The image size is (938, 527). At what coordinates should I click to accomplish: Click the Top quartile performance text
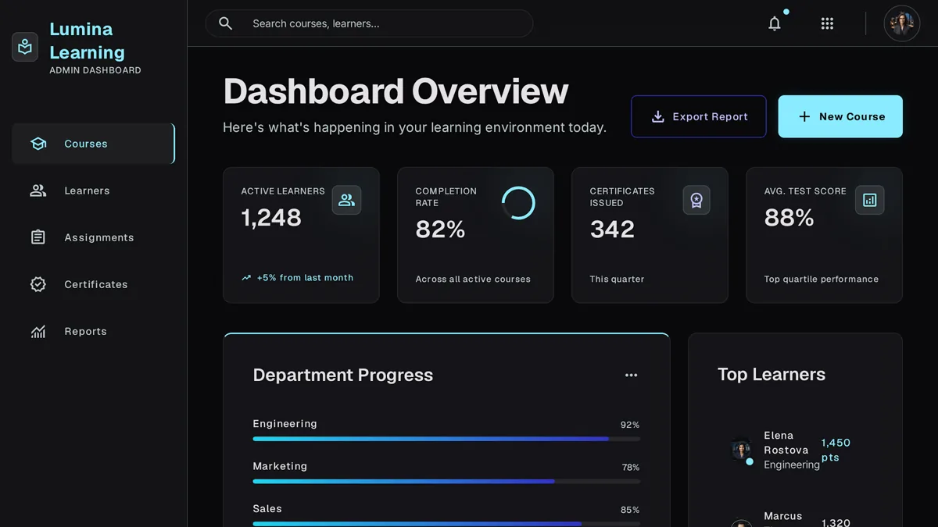[821, 279]
